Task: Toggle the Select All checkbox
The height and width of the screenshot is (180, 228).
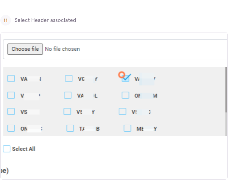Action: pos(7,149)
